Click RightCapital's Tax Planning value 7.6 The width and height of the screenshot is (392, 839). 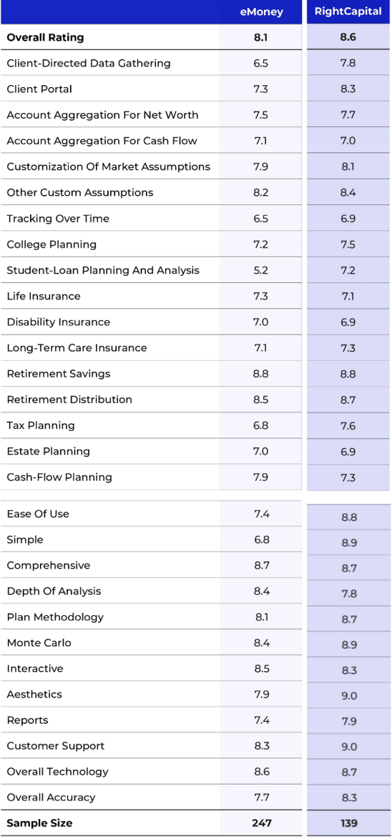(x=348, y=425)
